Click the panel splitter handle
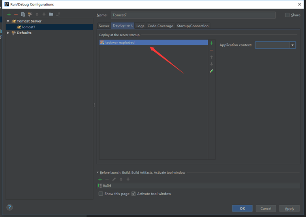 coord(94,105)
